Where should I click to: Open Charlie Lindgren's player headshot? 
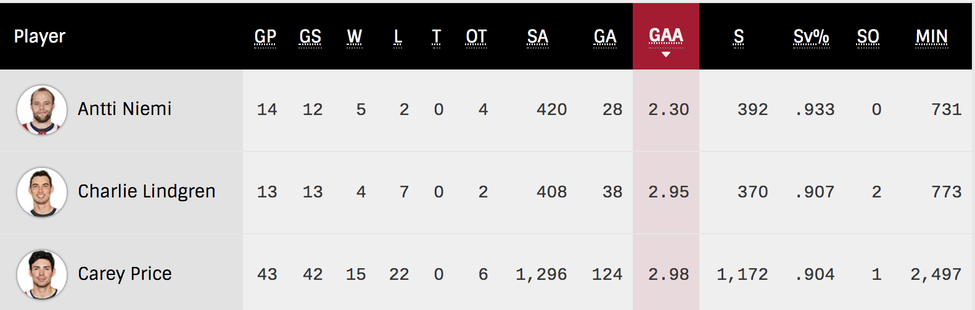point(42,193)
